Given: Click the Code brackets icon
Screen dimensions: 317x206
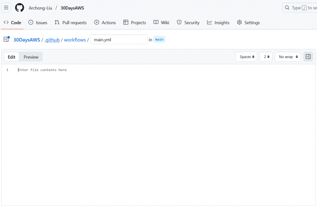Looking at the screenshot, I should [6, 22].
